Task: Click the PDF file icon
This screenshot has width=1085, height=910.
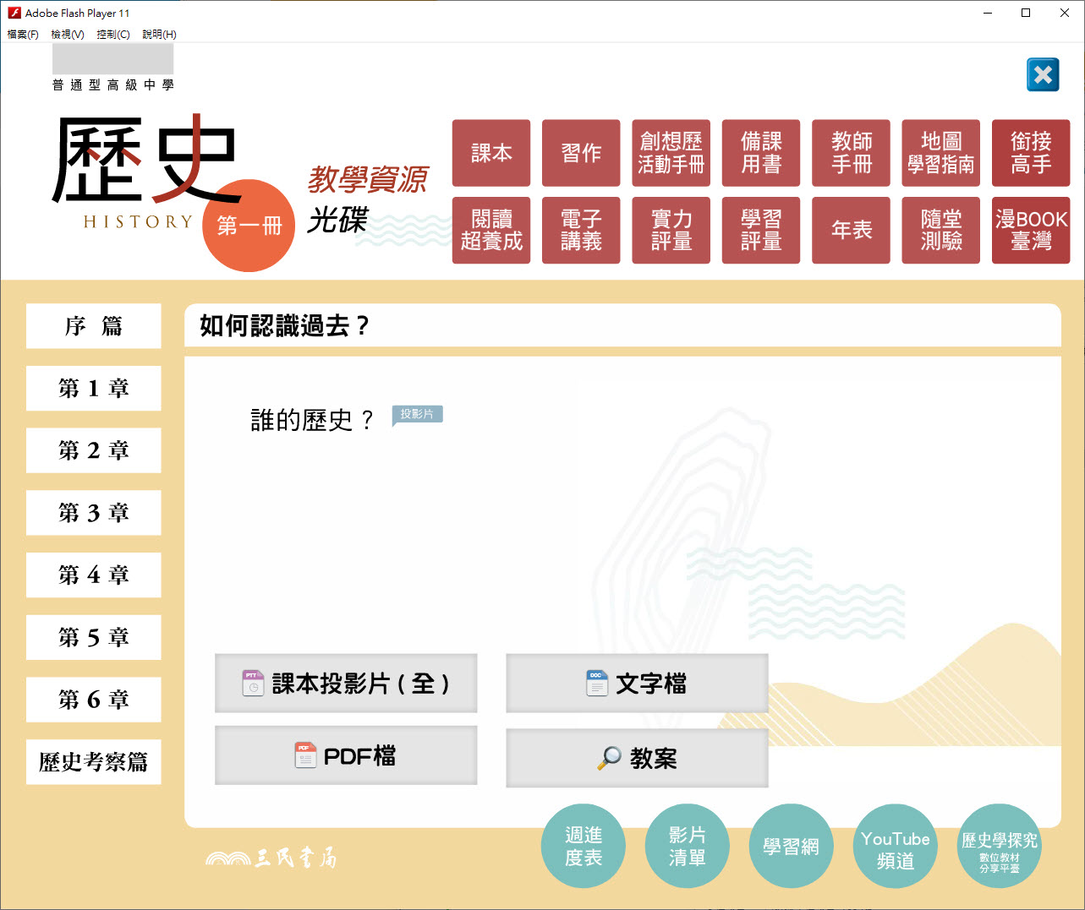Action: coord(305,755)
